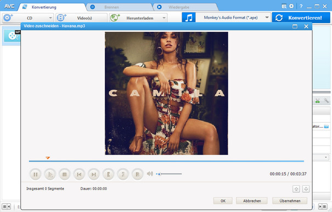Click Abbrechen to cancel trimming
This screenshot has width=332, height=212.
[x=252, y=201]
